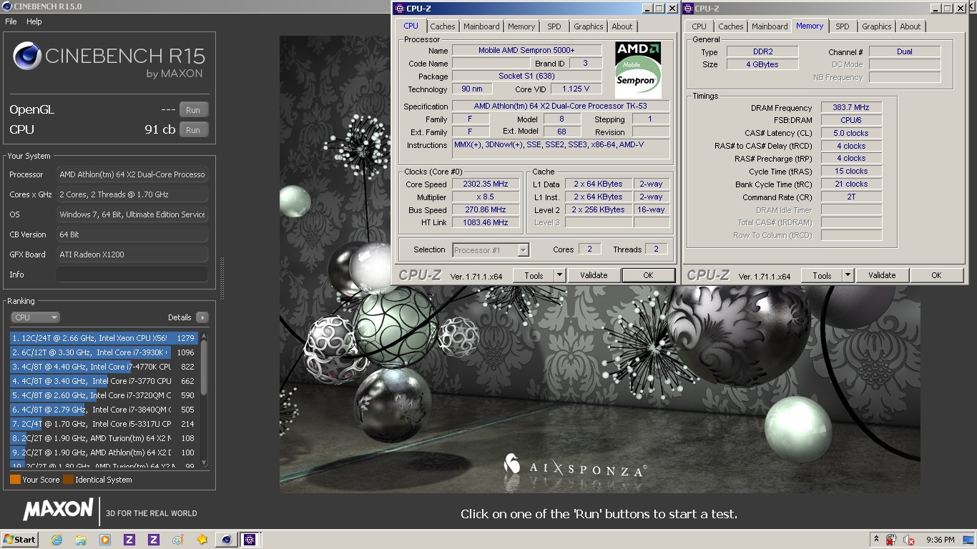Viewport: 977px width, 549px height.
Task: Select ranking row Core i7-3720QM 590
Action: [x=104, y=395]
